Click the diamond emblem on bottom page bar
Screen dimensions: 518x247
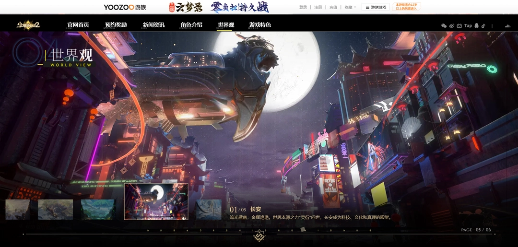tap(259, 235)
